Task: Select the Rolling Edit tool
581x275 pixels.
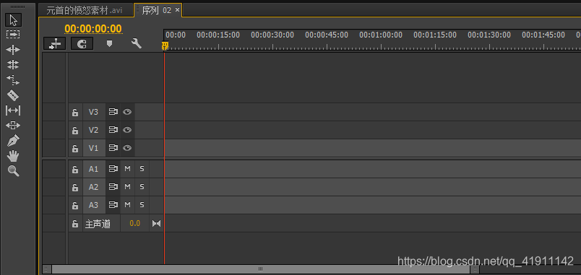Action: click(13, 65)
